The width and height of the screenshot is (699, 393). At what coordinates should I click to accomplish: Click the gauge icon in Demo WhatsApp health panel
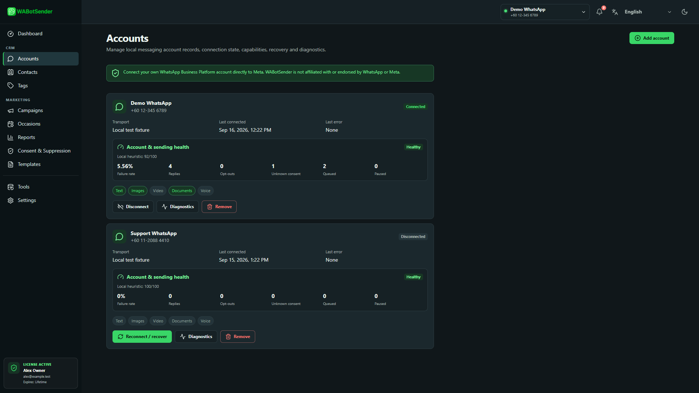coord(121,147)
